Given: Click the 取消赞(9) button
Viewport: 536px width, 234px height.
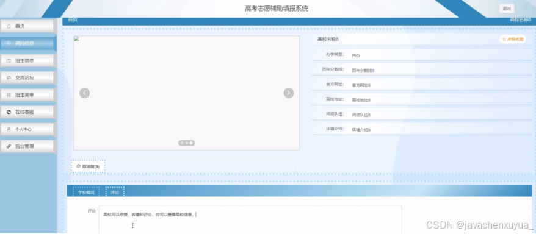Looking at the screenshot, I should (88, 166).
